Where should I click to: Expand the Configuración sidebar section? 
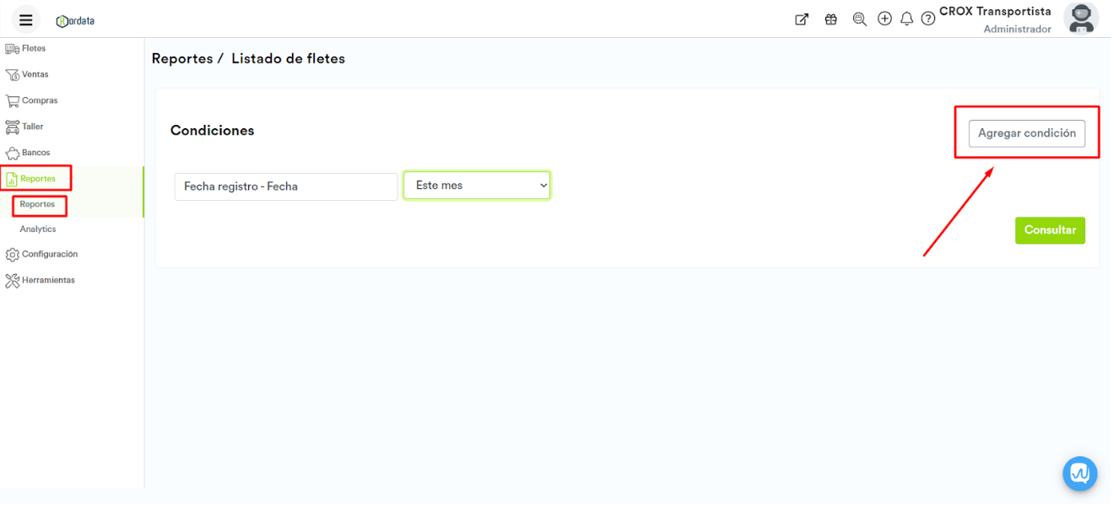(49, 254)
